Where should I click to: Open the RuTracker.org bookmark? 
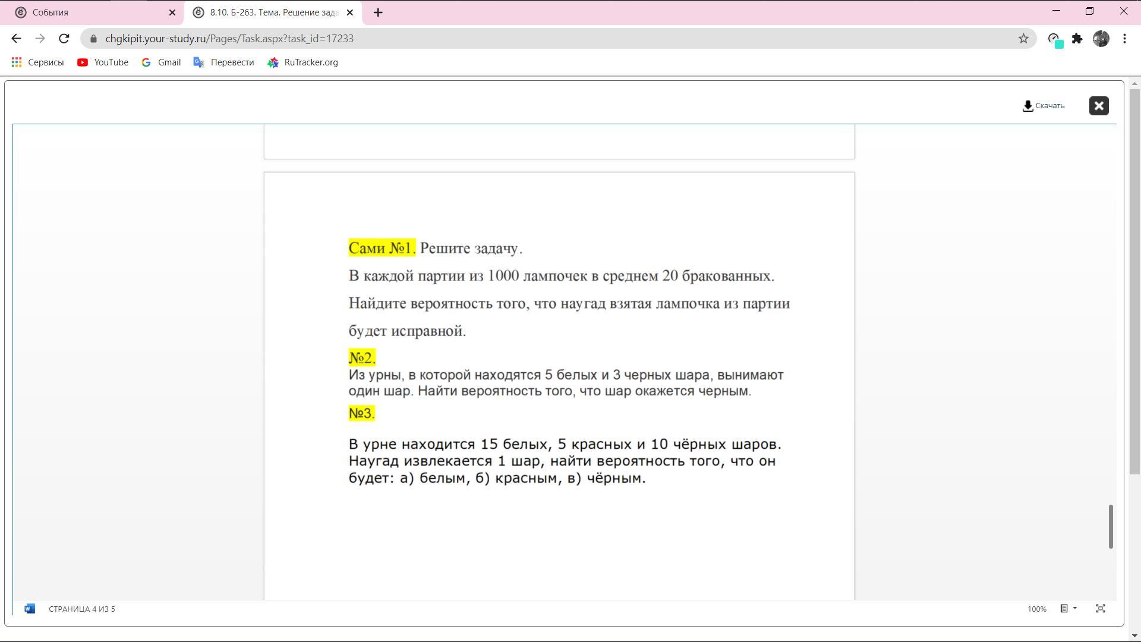pyautogui.click(x=302, y=62)
